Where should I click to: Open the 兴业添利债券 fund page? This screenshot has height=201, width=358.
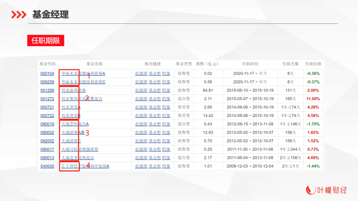click(x=74, y=91)
